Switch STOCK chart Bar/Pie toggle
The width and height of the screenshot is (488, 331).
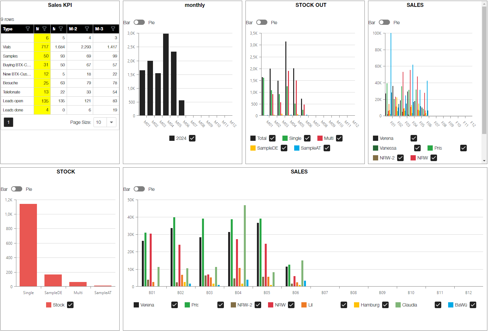pyautogui.click(x=17, y=189)
